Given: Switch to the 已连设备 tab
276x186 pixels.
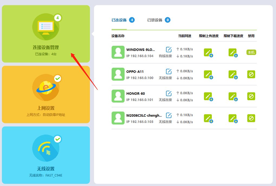Looking at the screenshot, I should (x=119, y=20).
